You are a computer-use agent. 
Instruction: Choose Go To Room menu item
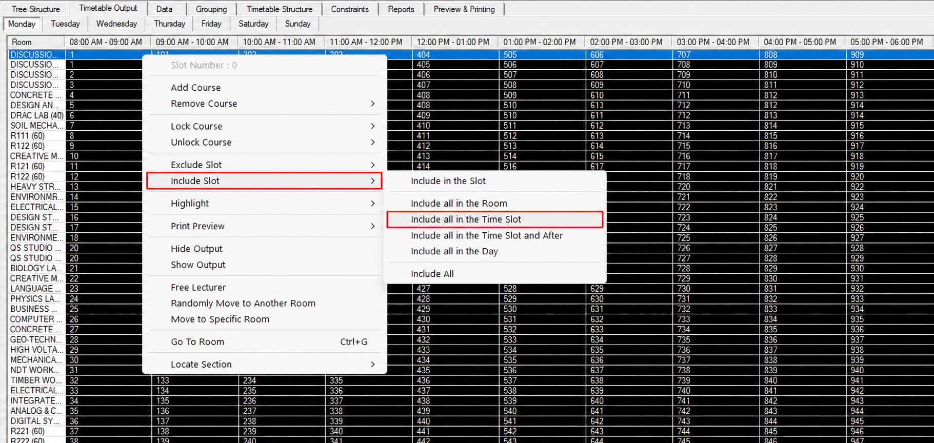pos(264,341)
